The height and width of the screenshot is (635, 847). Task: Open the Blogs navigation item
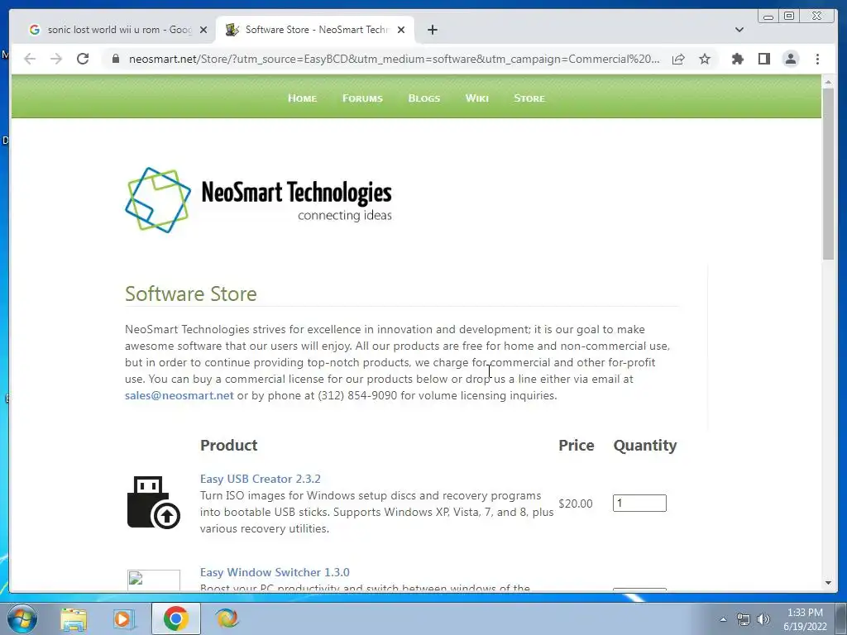(424, 98)
